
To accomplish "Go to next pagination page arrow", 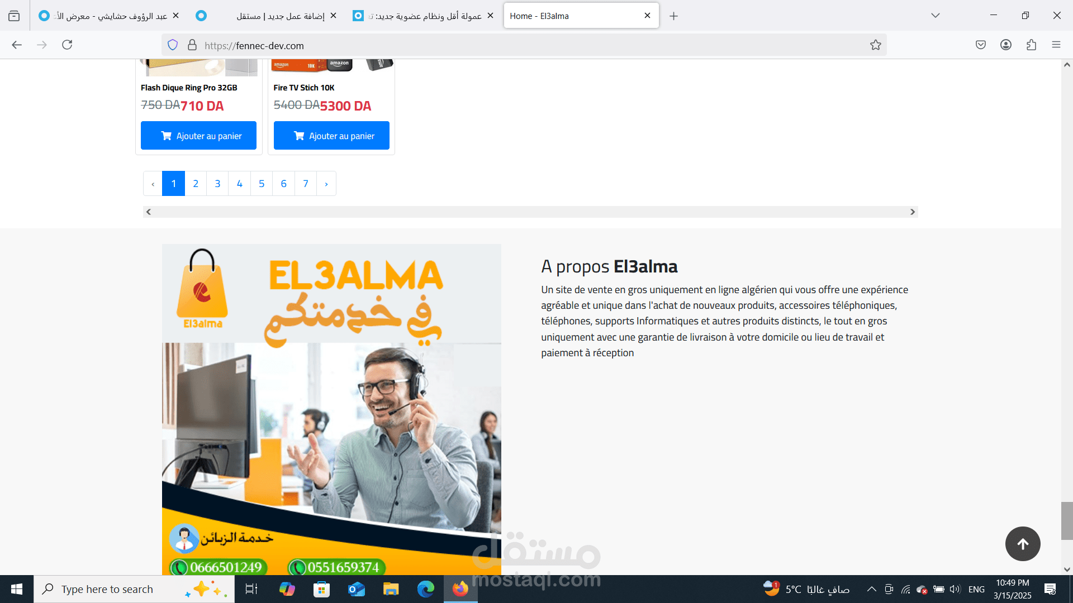I will pyautogui.click(x=326, y=184).
